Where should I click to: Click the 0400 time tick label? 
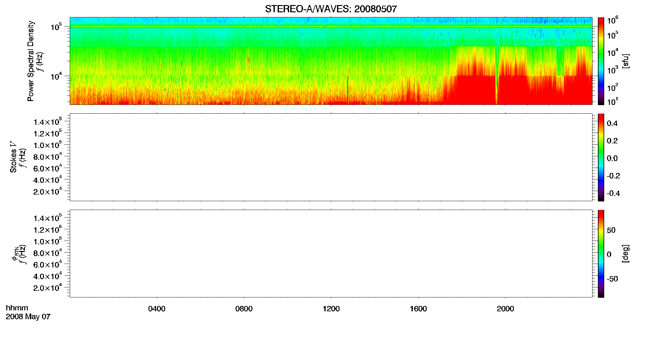(157, 308)
